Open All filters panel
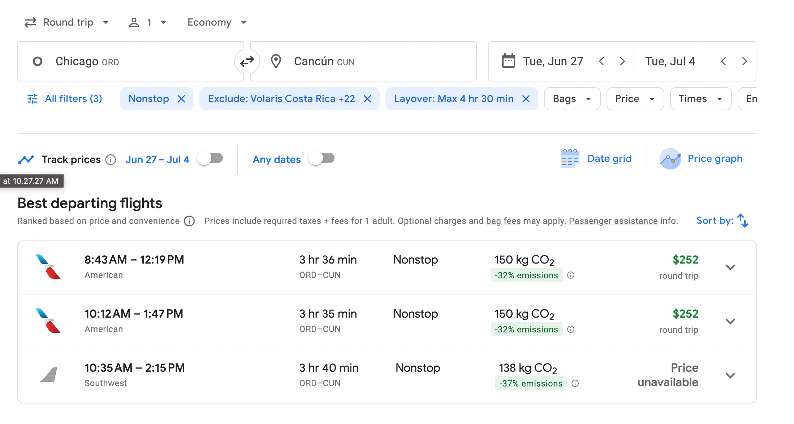 (65, 99)
